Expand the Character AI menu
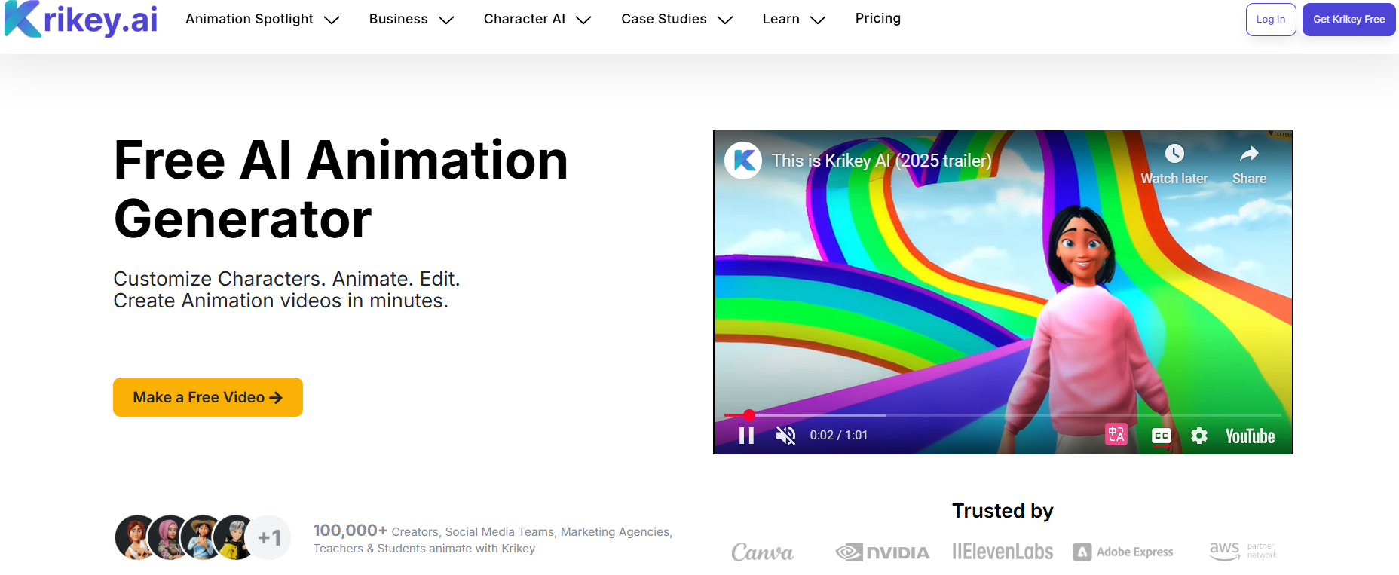 (537, 19)
